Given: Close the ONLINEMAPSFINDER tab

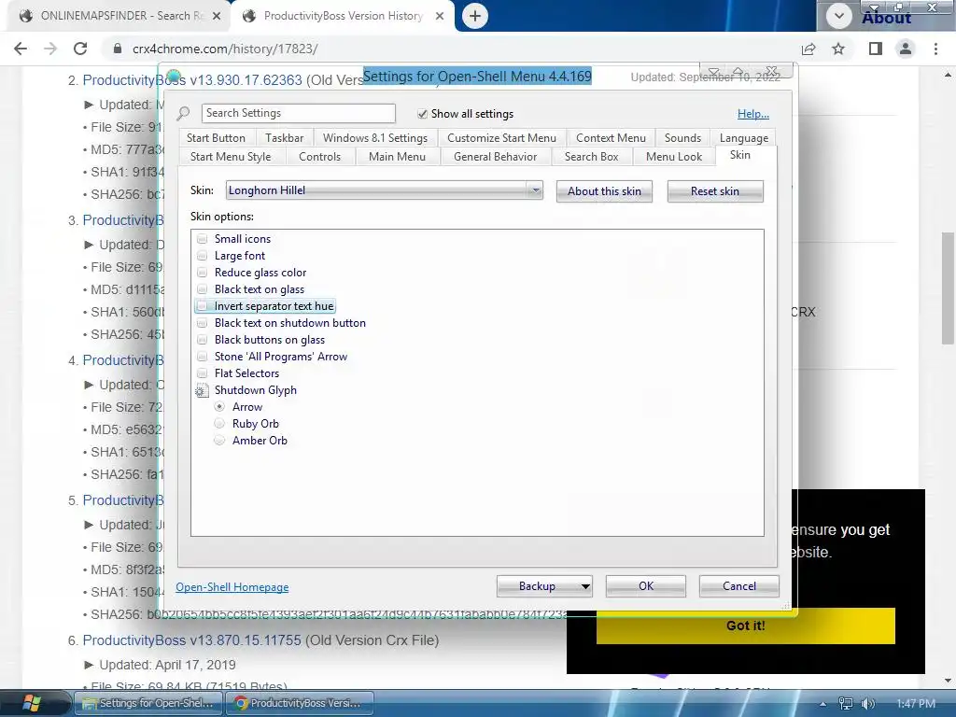Looking at the screenshot, I should [x=217, y=17].
